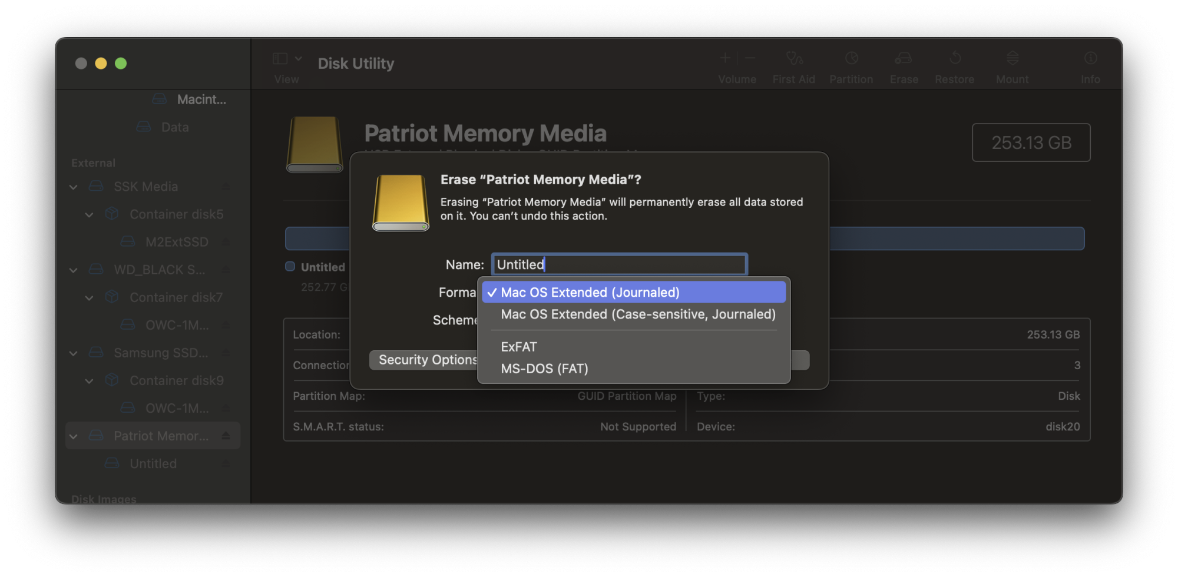Eject the OWC-1M... volume under Container disk7
The image size is (1178, 577).
226,325
